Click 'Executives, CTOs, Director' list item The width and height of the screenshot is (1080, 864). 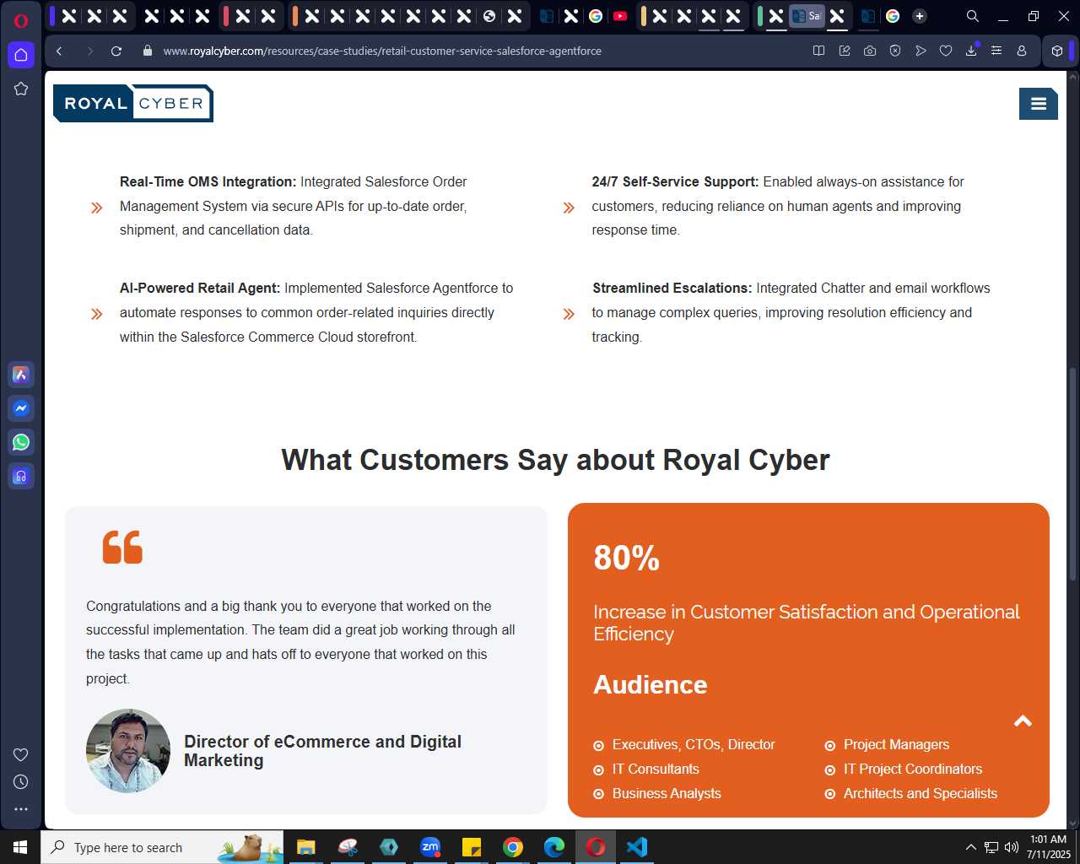(694, 744)
